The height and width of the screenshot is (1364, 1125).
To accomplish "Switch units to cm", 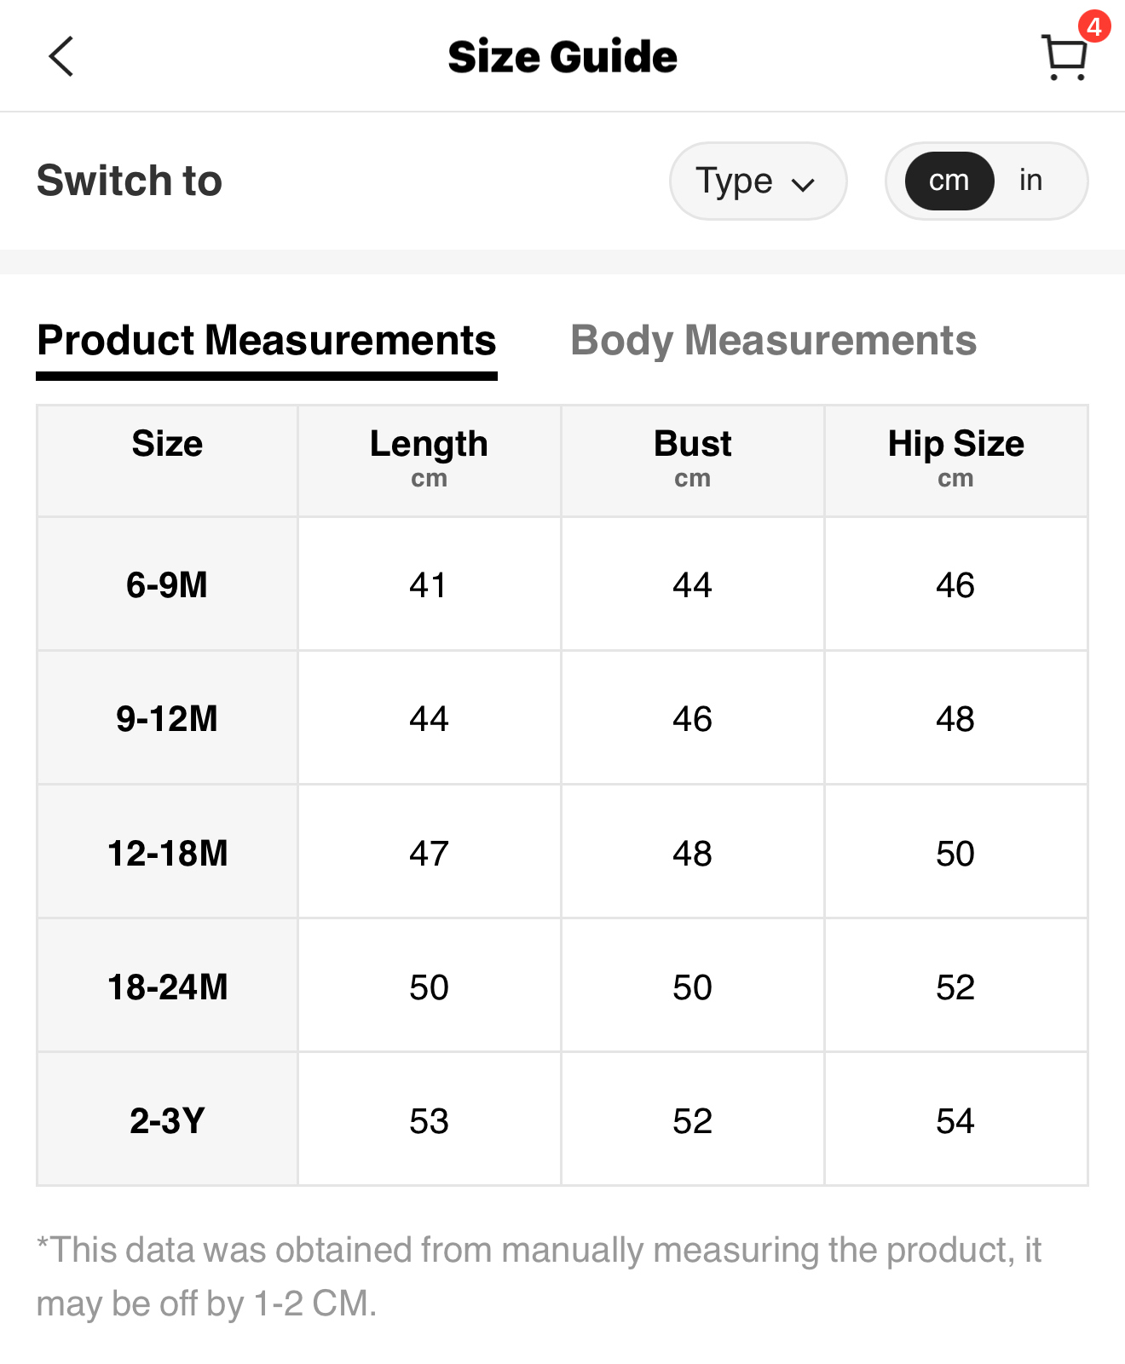I will tap(949, 181).
